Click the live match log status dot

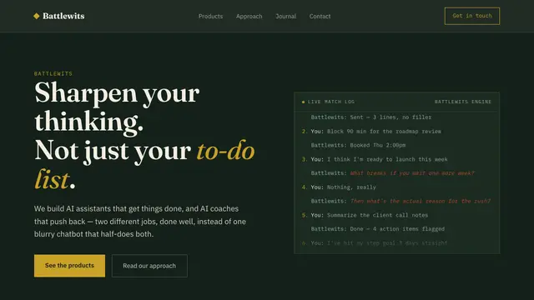[x=303, y=102]
